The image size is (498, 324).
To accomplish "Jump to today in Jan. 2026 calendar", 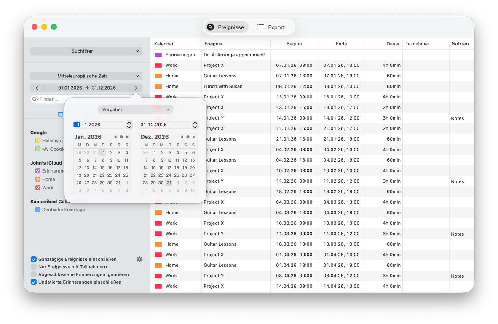I will pyautogui.click(x=121, y=137).
